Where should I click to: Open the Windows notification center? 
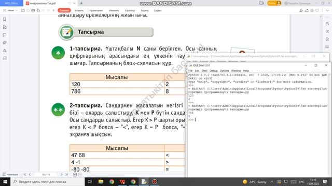click(x=325, y=182)
